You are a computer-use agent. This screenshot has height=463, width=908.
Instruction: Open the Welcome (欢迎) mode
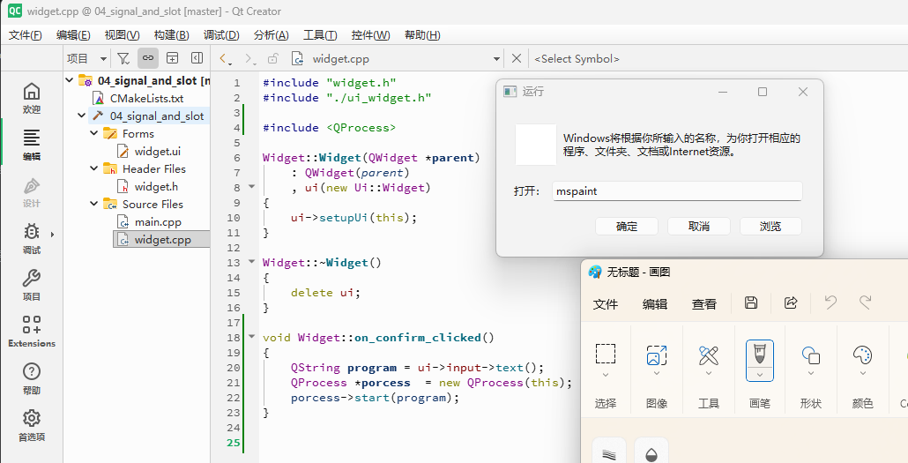tap(31, 98)
